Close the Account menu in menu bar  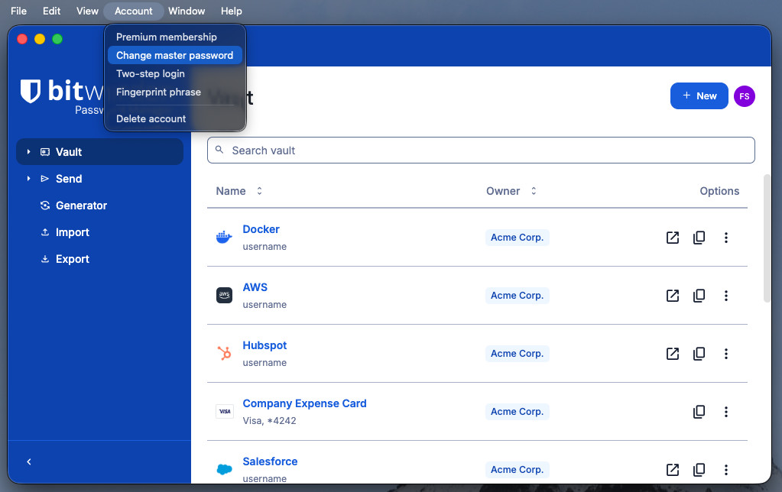coord(134,11)
